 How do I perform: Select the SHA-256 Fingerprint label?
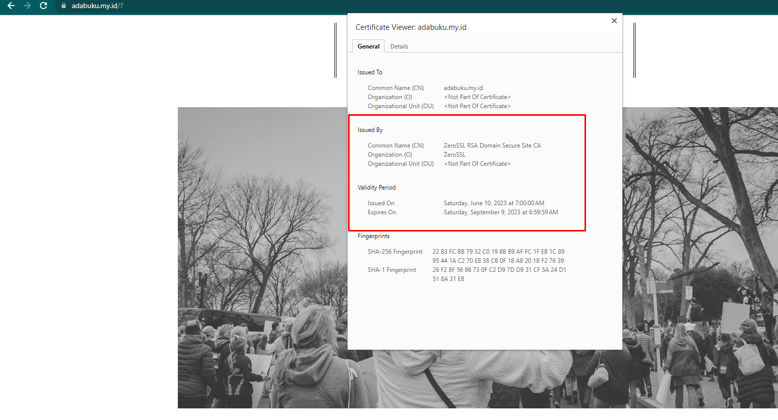tap(395, 252)
